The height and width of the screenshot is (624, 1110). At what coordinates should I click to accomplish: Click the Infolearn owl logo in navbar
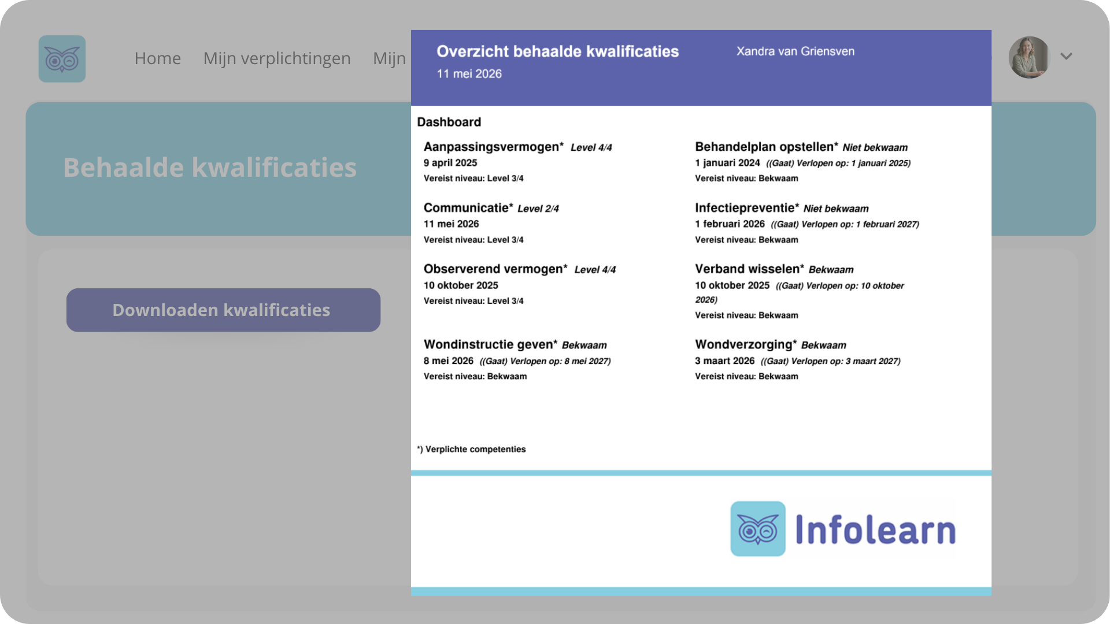tap(62, 59)
